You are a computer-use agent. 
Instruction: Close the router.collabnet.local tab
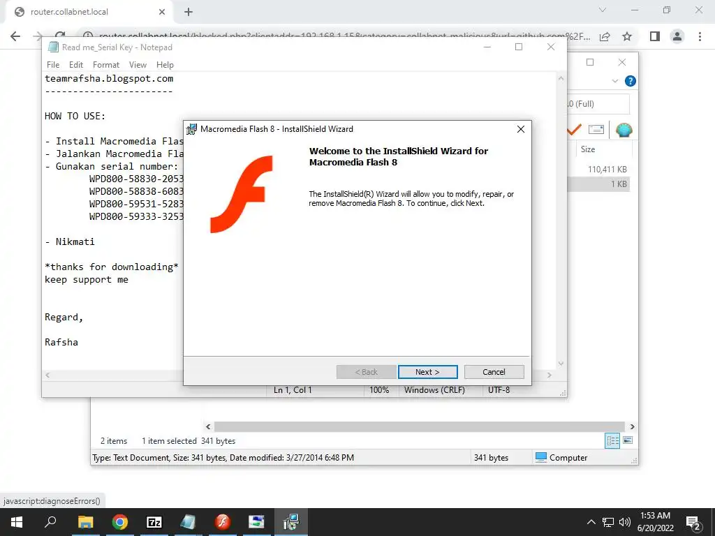162,12
